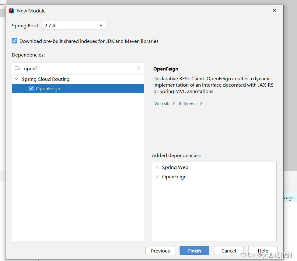This screenshot has height=261, width=297.
Task: Select the OpenFeign row in dependency list
Action: (78, 88)
